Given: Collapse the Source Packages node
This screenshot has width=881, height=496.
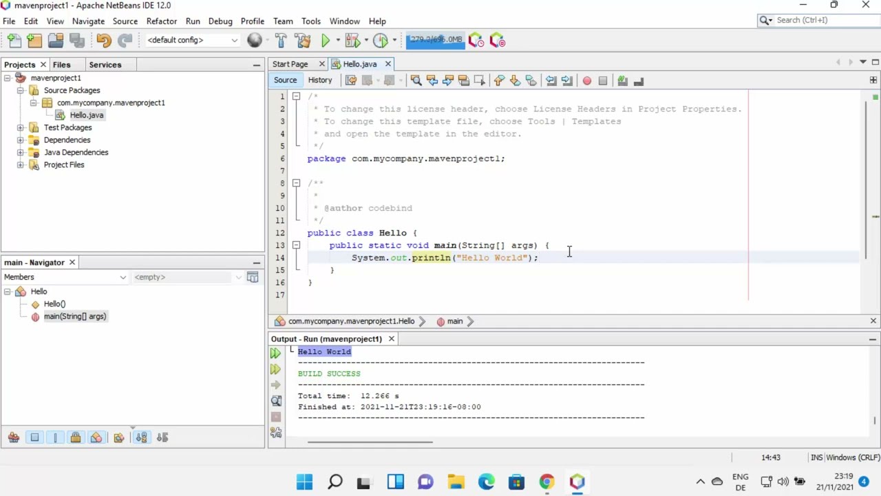Looking at the screenshot, I should pos(21,90).
